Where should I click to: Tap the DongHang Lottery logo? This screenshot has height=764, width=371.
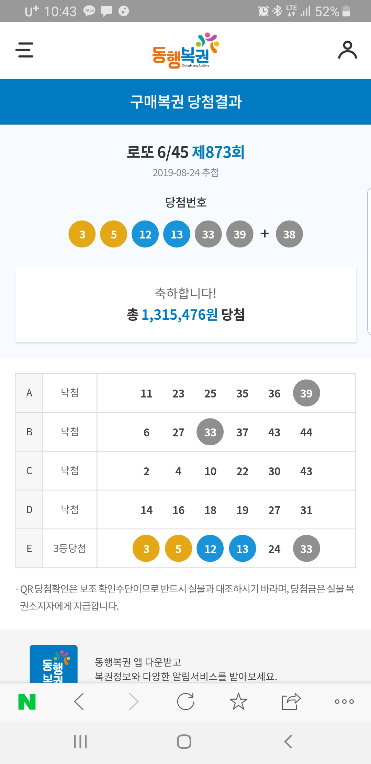[185, 51]
